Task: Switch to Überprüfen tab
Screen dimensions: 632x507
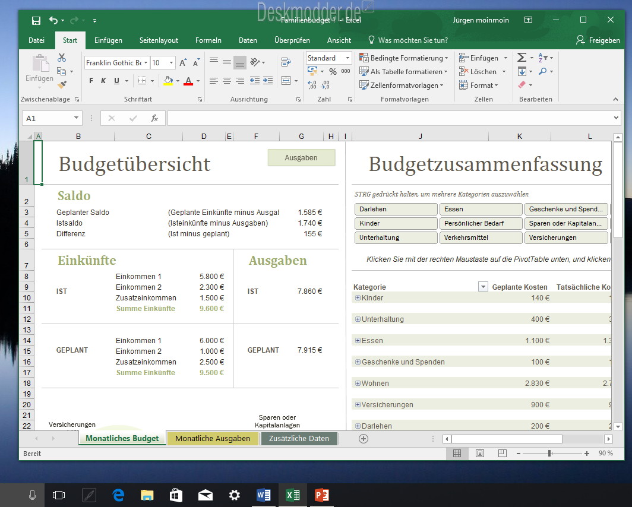Action: click(x=292, y=40)
